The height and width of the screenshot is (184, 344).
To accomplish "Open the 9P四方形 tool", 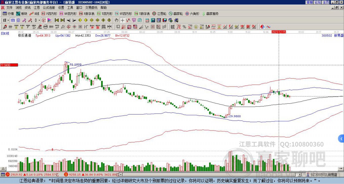I will 68,13.
